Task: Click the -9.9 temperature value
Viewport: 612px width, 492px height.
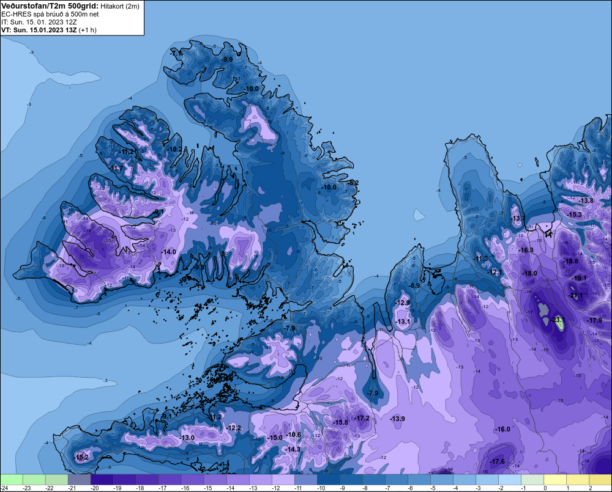Action: 227,59
